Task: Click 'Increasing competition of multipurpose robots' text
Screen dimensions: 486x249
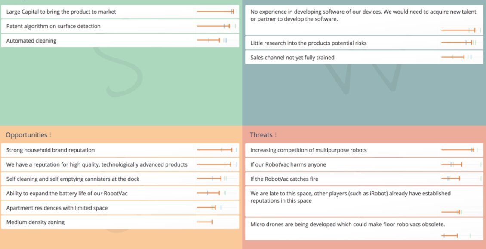Action: [308, 150]
